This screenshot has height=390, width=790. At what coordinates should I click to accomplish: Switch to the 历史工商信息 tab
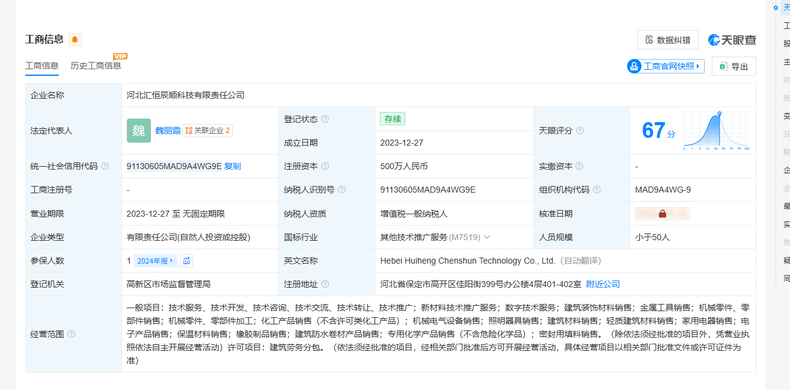[96, 66]
